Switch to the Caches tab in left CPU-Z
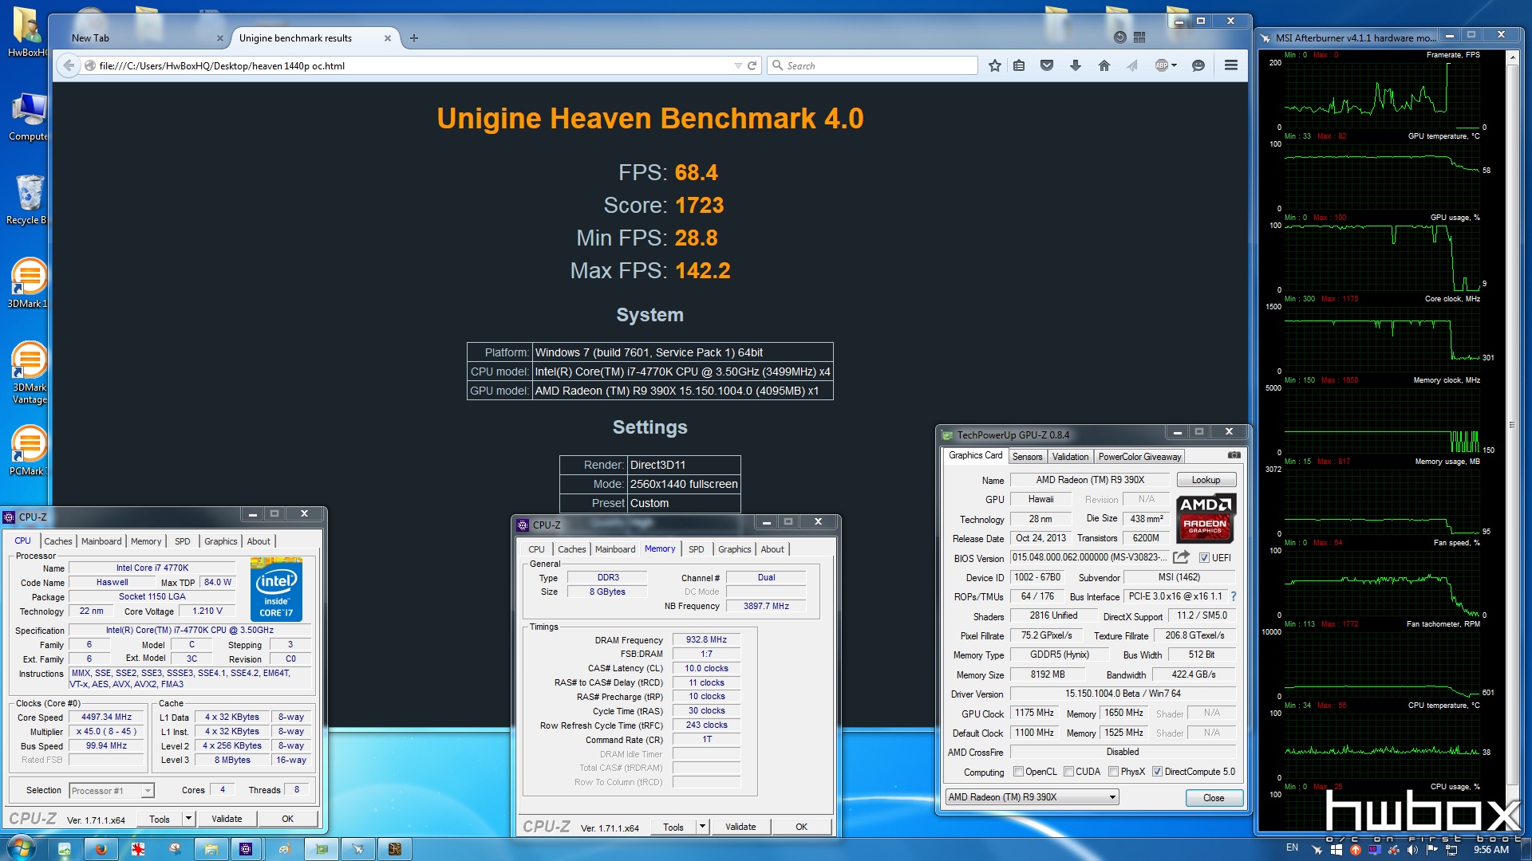 [x=57, y=541]
